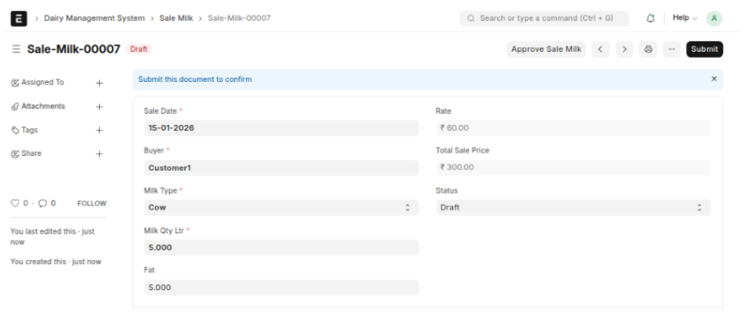744x329 pixels.
Task: Like the document with heart icon
Action: click(x=15, y=203)
